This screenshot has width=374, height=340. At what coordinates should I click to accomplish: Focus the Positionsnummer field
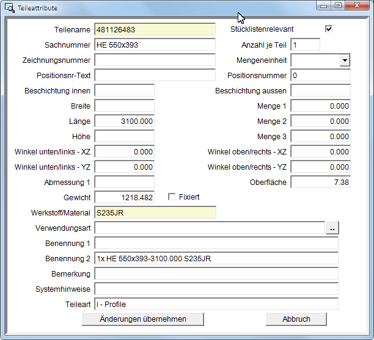pyautogui.click(x=320, y=75)
